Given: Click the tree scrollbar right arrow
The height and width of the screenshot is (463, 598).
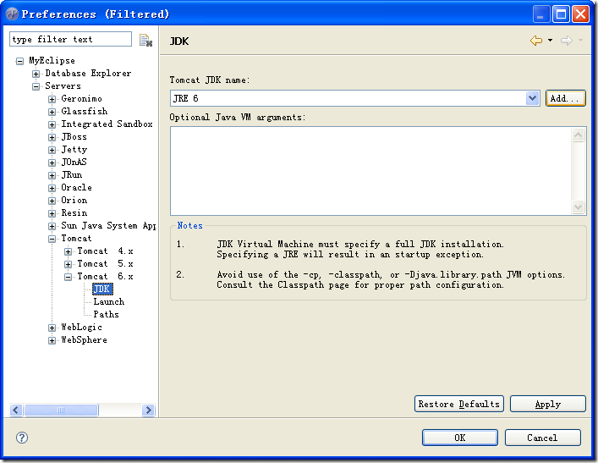Looking at the screenshot, I should (x=148, y=410).
